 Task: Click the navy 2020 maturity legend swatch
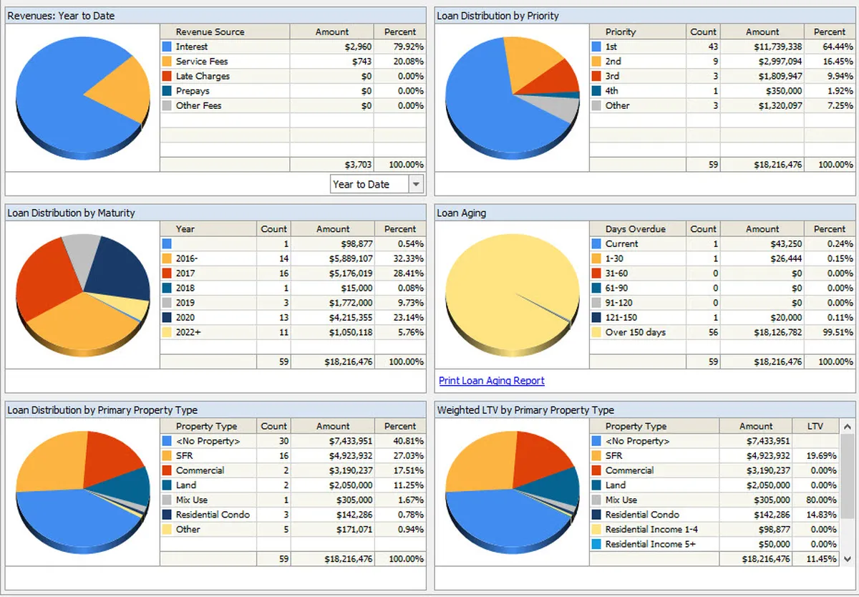(x=167, y=317)
